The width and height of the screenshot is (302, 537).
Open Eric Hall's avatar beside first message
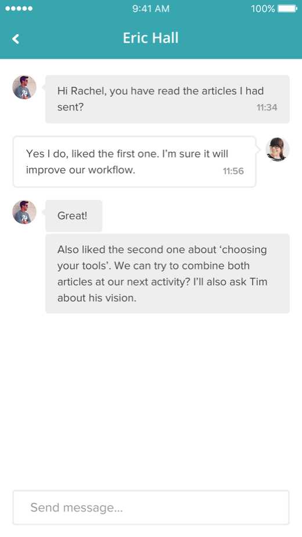24,87
